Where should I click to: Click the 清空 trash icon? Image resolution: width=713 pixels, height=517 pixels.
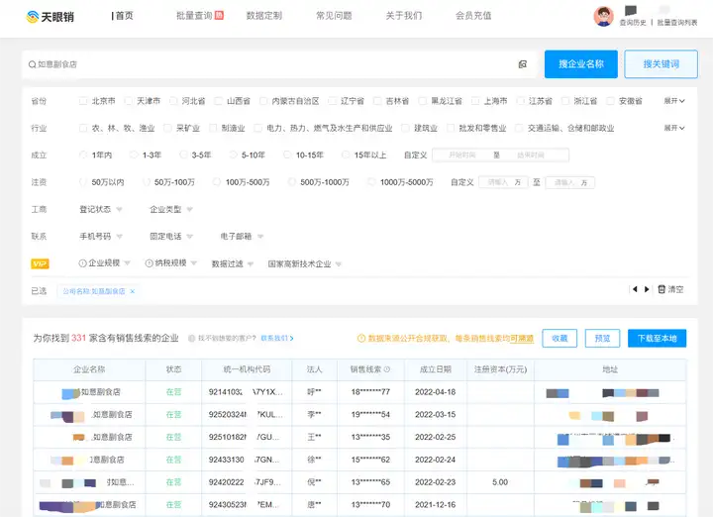(662, 289)
